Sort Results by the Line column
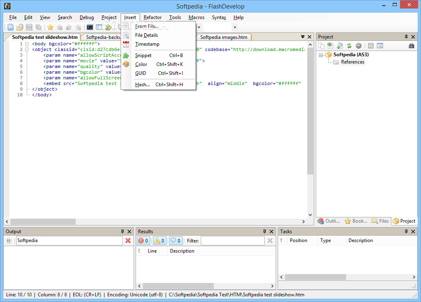The image size is (421, 302). pyautogui.click(x=156, y=251)
